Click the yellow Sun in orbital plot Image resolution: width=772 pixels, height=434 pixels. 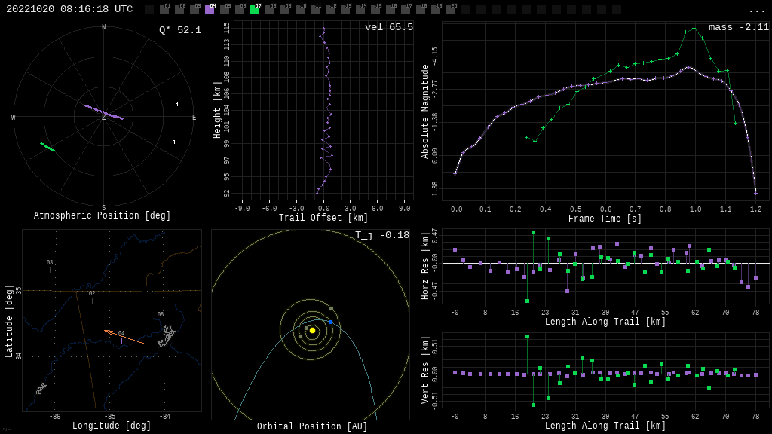[312, 330]
